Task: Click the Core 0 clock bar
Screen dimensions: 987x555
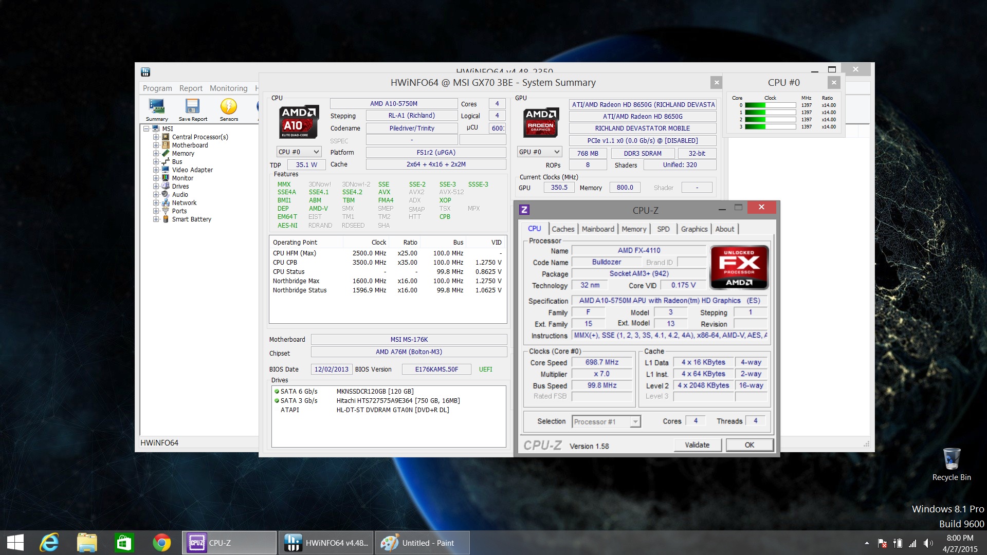Action: click(x=770, y=105)
